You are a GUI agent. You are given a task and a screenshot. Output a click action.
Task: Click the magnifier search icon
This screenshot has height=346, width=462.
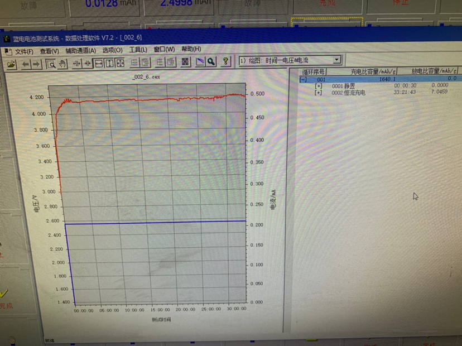(x=211, y=62)
